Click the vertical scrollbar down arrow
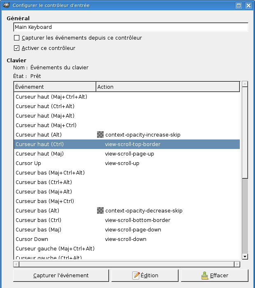Image resolution: width=255 pixels, height=288 pixels. pos(245,256)
